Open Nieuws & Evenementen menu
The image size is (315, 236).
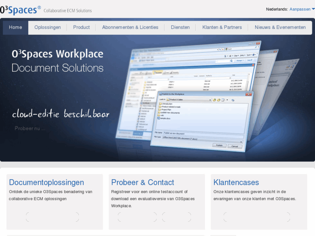pyautogui.click(x=280, y=28)
